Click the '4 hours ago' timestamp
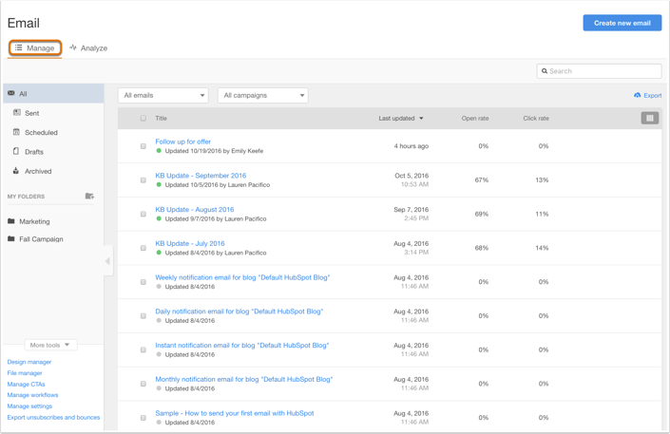 (x=412, y=146)
